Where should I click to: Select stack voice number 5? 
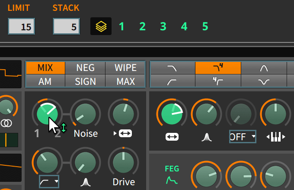click(x=205, y=26)
